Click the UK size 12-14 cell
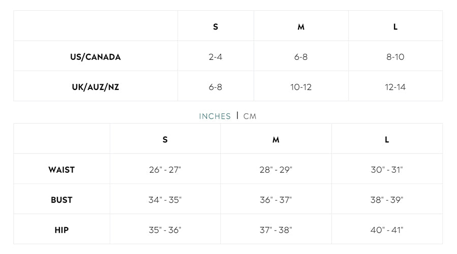Viewport: 457px width, 254px height. coord(395,87)
